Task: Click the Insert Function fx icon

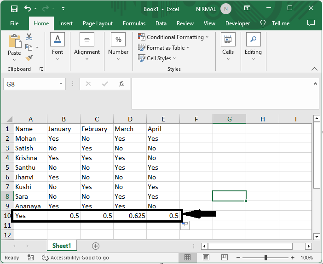Action: [121, 84]
